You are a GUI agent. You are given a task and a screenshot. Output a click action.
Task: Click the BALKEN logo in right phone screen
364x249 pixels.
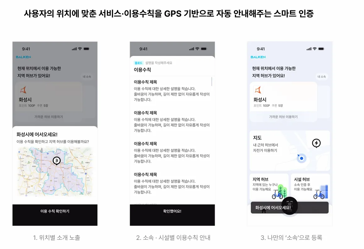click(258, 57)
